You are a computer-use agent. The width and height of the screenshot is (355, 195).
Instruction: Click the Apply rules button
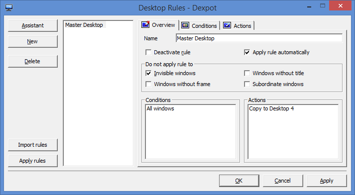(x=33, y=161)
